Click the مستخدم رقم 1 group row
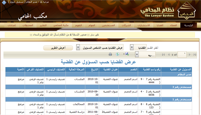The width and height of the screenshot is (201, 115). [x=98, y=99]
